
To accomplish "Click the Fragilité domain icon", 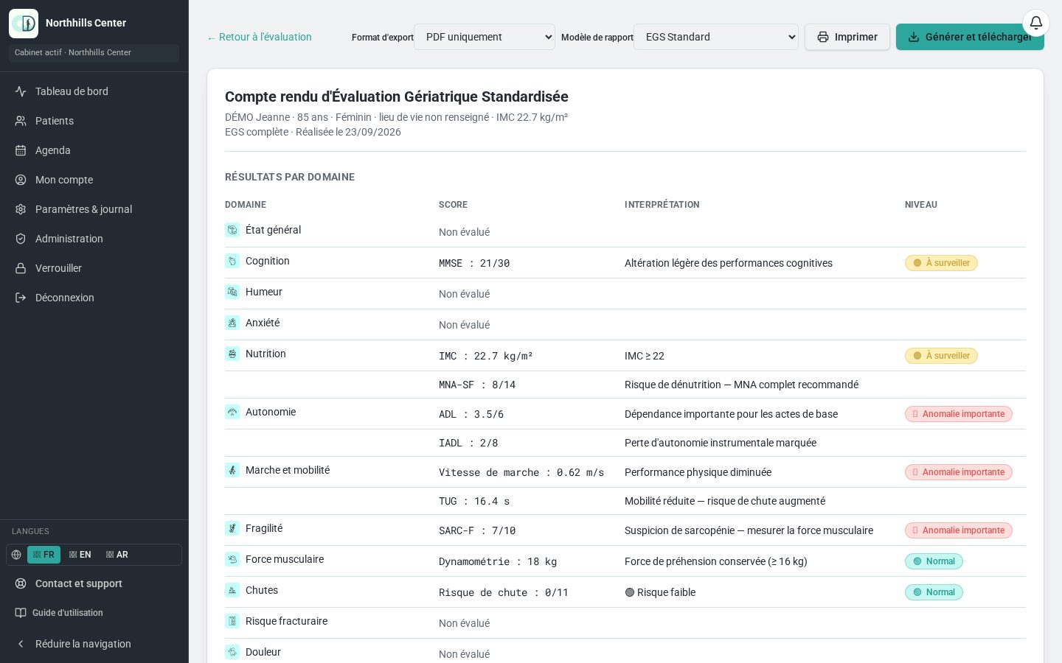I will coord(232,528).
